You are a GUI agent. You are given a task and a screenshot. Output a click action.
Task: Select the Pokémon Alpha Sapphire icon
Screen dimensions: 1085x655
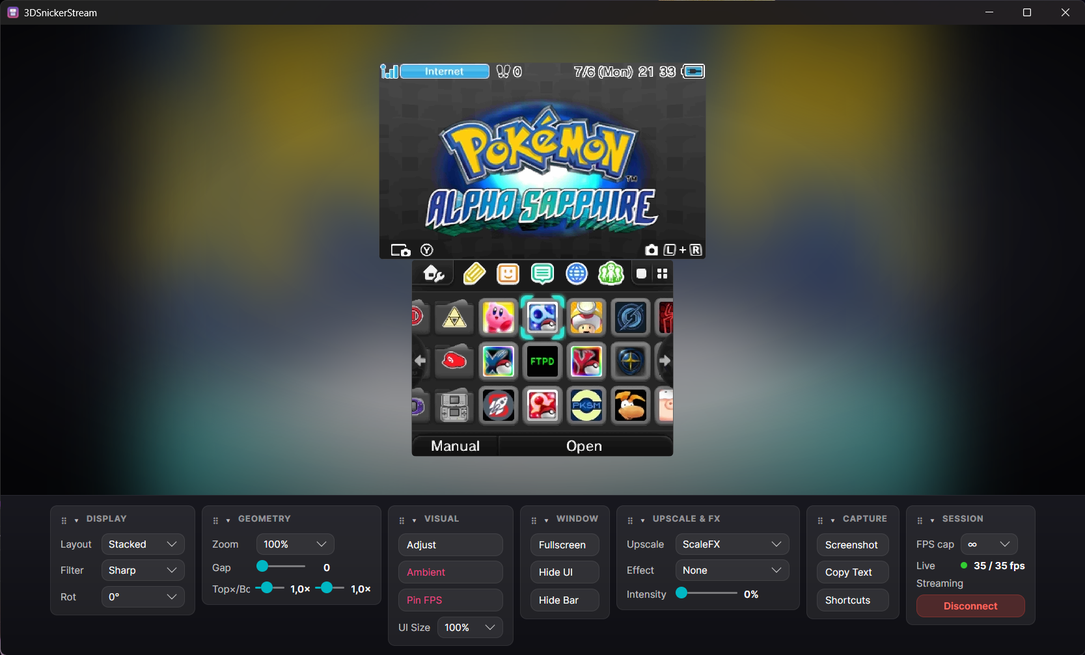pos(542,317)
